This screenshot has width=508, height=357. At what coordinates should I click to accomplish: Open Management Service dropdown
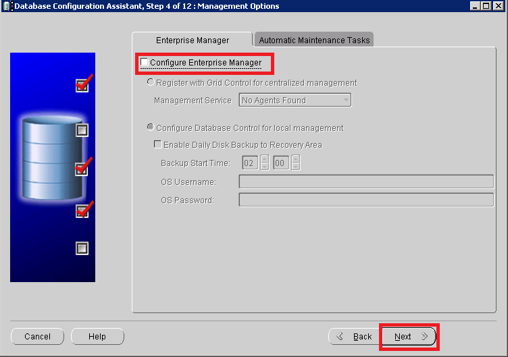coord(295,101)
